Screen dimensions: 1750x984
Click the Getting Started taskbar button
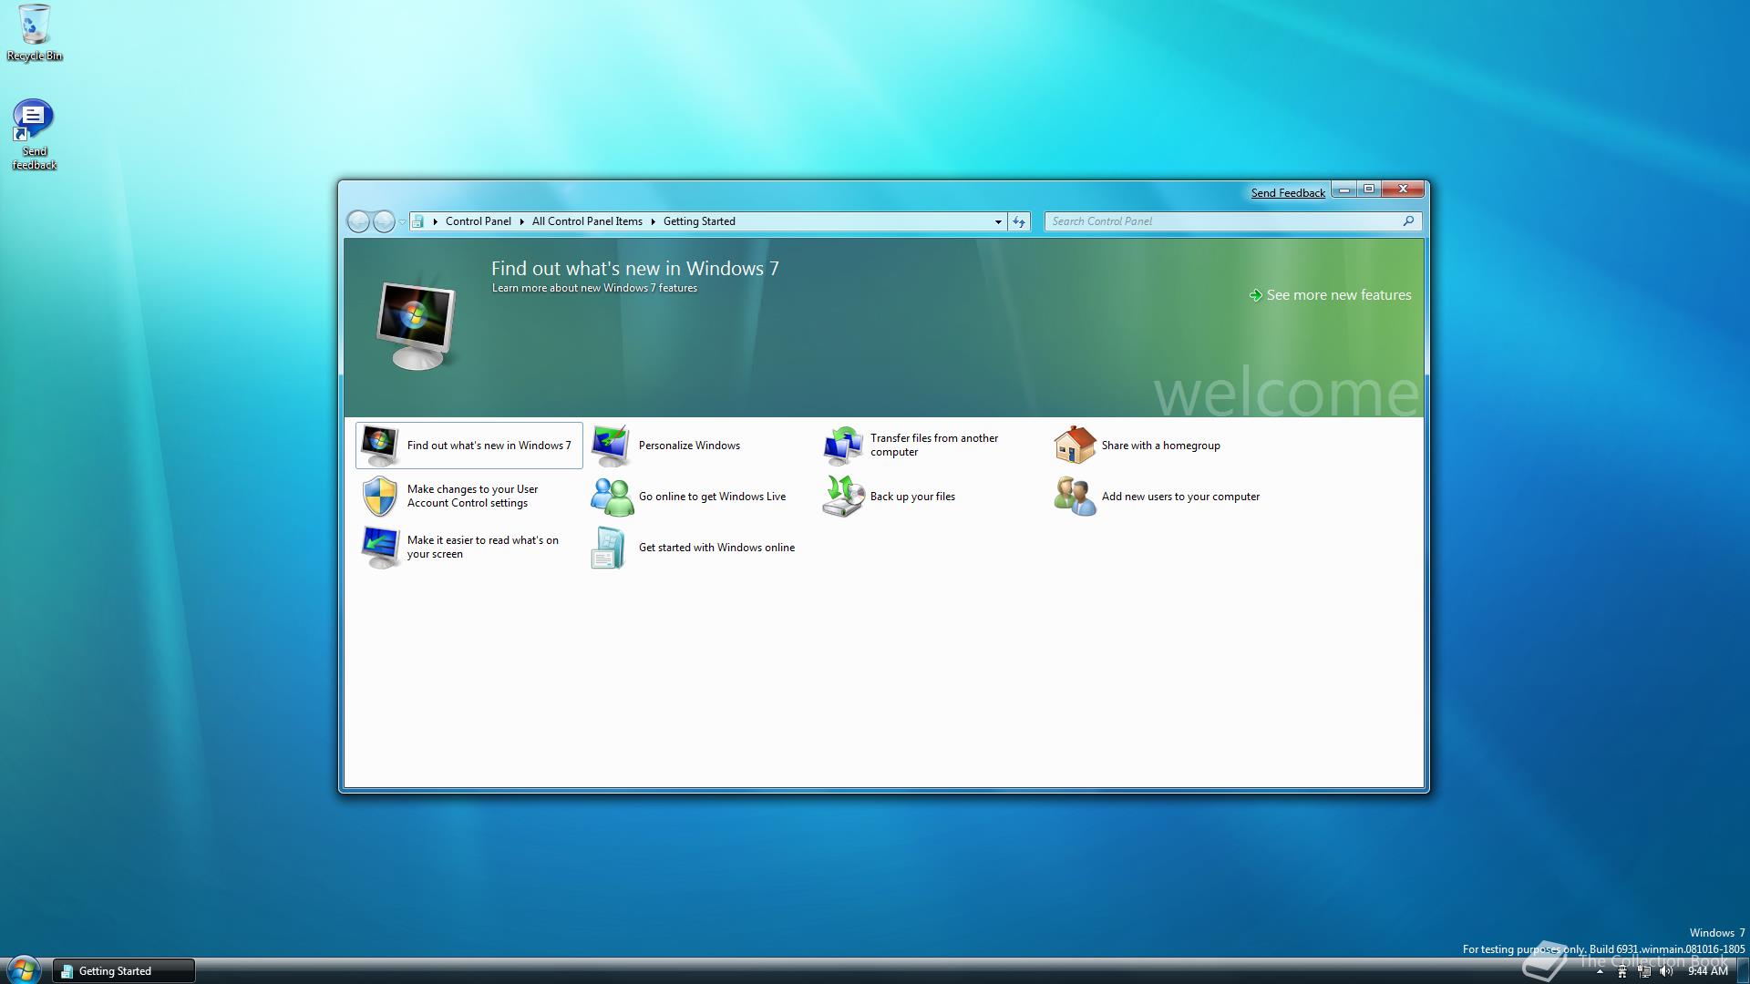coord(124,971)
